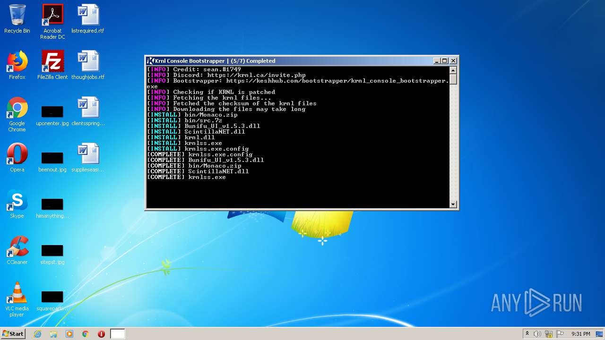605x340 pixels.
Task: Open Internet Explorer from taskbar
Action: tap(37, 334)
